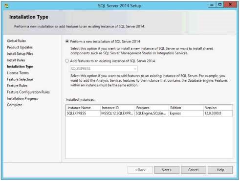Select Global Rules step in sidebar
Viewport: 240px width, 181px height.
click(17, 41)
